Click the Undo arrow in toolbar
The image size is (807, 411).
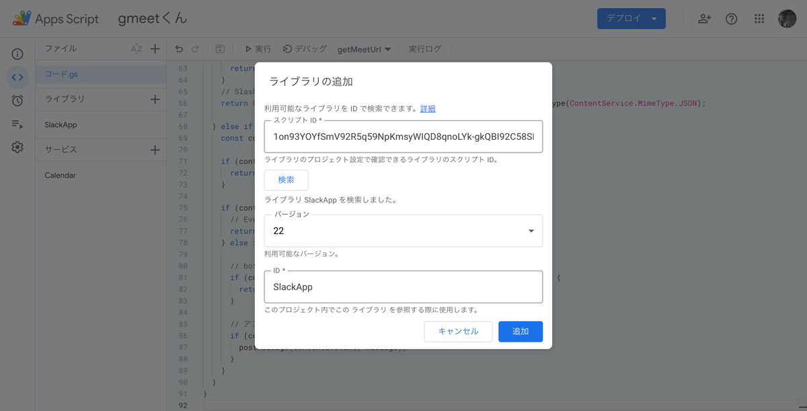tap(179, 48)
